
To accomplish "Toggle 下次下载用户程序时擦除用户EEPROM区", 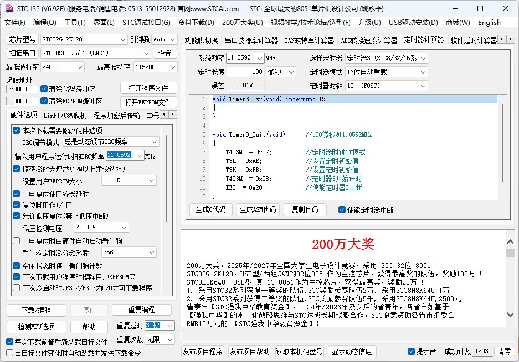I will [16, 277].
